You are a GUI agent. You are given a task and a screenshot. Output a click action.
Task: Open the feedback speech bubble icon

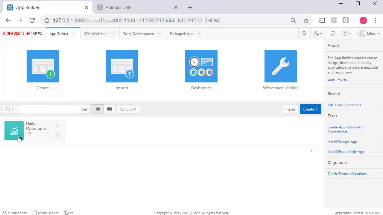click(x=333, y=33)
